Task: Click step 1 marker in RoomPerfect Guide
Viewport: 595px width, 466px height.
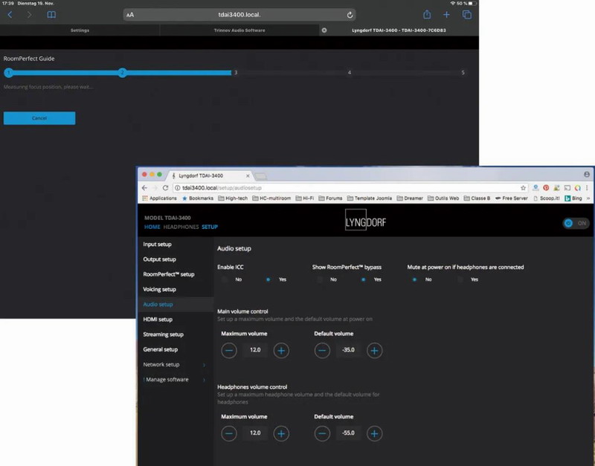Action: coord(9,72)
